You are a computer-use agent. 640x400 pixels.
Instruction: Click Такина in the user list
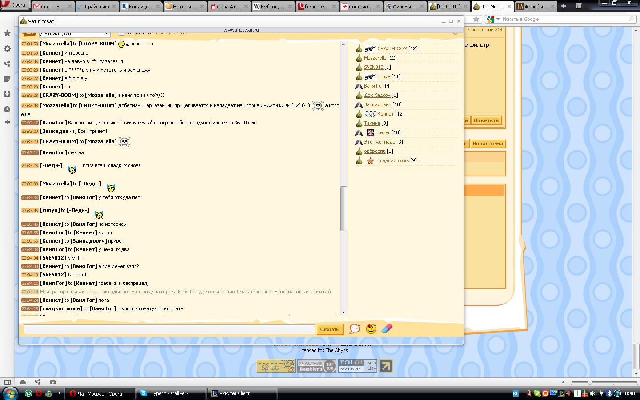pos(372,123)
